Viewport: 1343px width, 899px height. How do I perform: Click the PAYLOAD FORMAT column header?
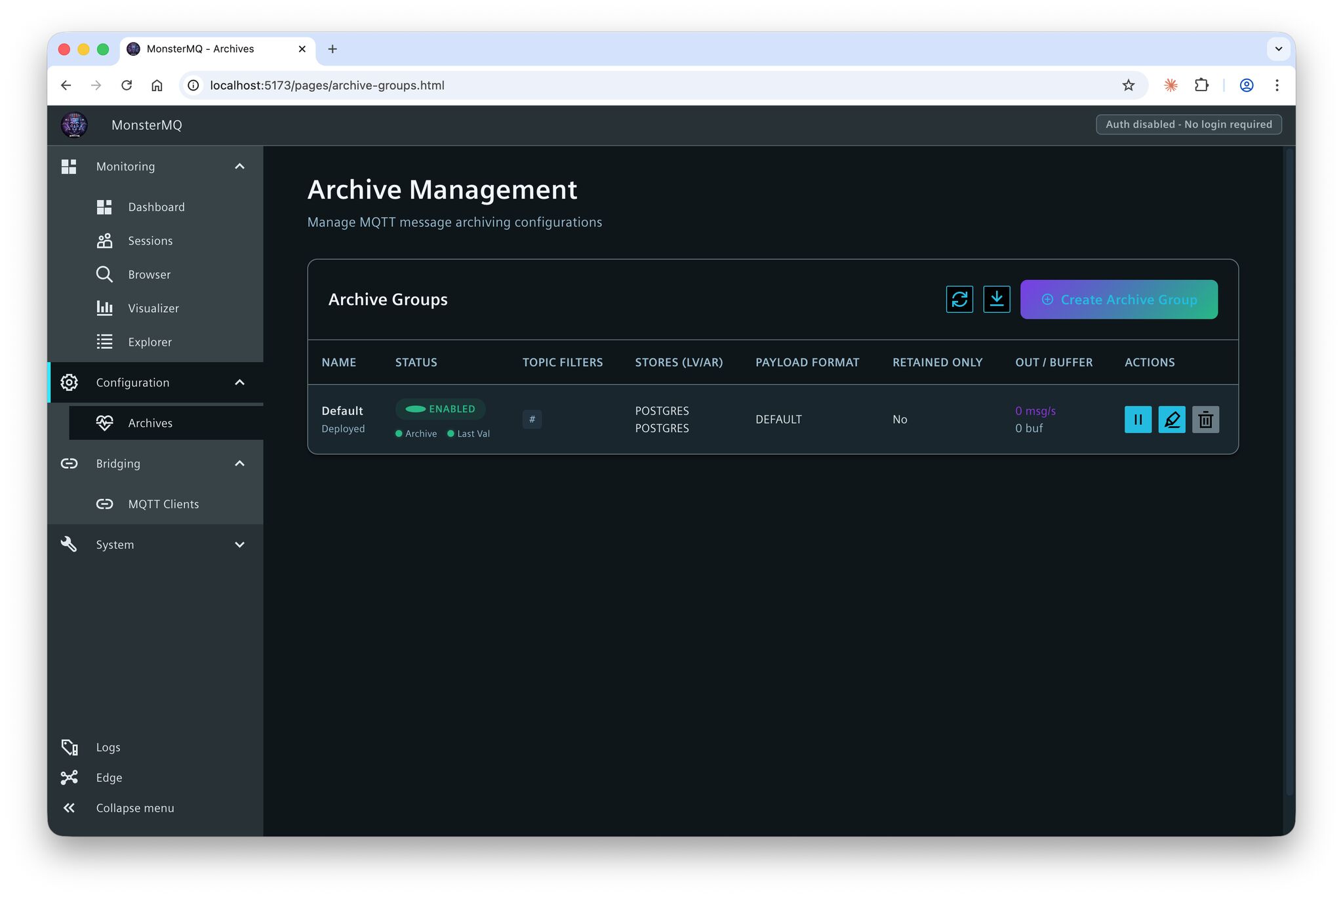point(807,362)
